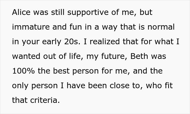Click the word "only" starting a line
The image size is (190, 114).
(x=20, y=86)
